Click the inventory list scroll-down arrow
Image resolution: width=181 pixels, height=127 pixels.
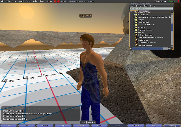point(172,46)
